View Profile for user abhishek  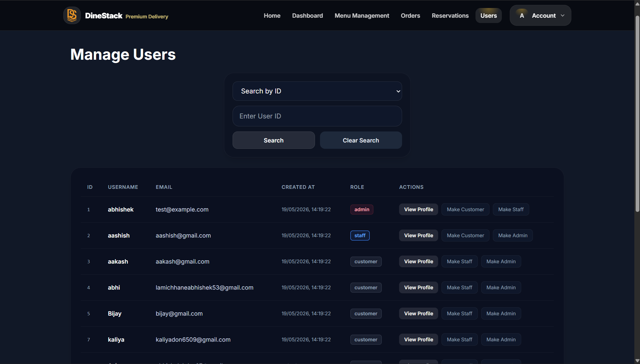click(x=418, y=210)
